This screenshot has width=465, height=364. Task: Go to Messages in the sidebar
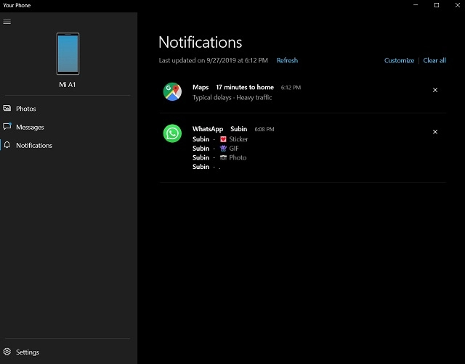30,127
